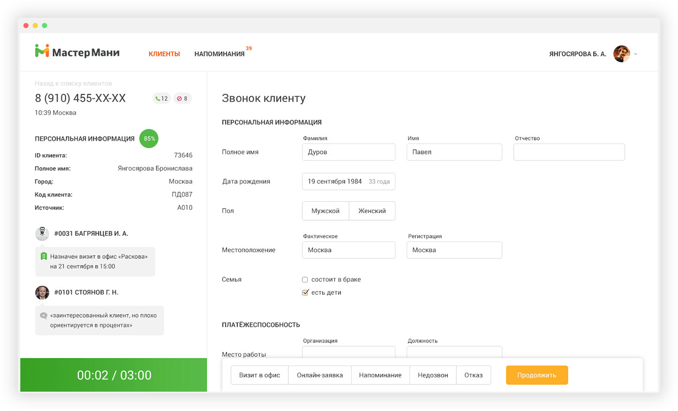Screen dimensions: 678x411
Task: Click the green office building icon in visit note
Action: [x=43, y=256]
